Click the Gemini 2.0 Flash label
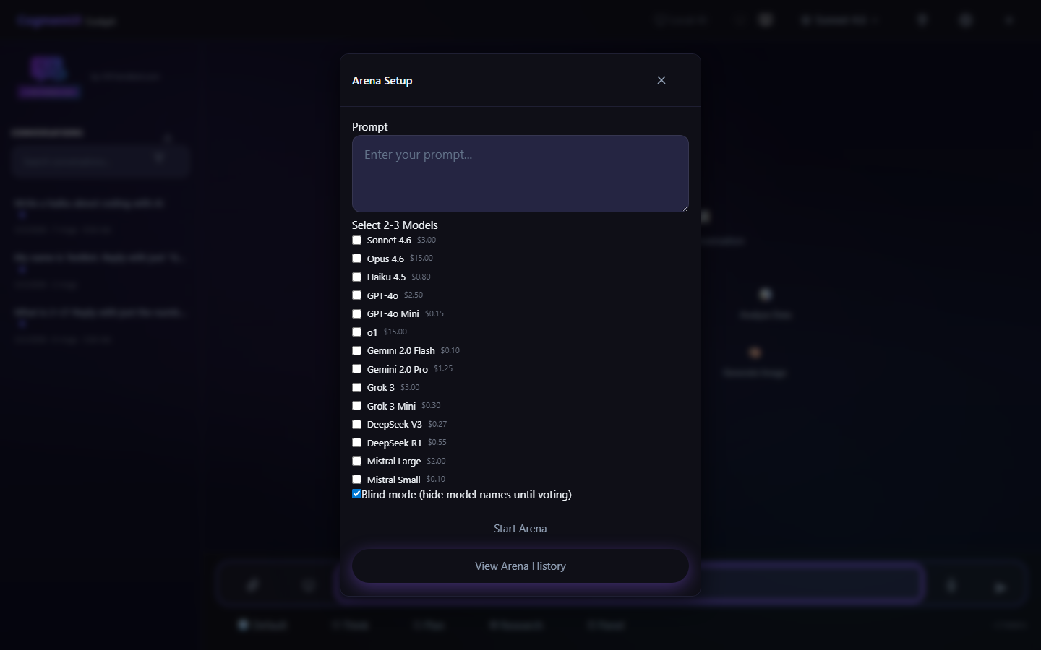The image size is (1041, 650). click(401, 350)
